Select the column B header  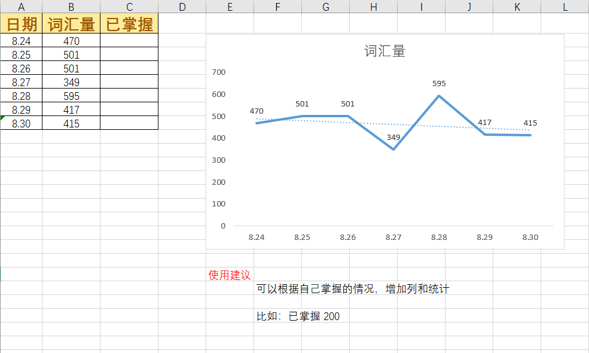[x=71, y=7]
